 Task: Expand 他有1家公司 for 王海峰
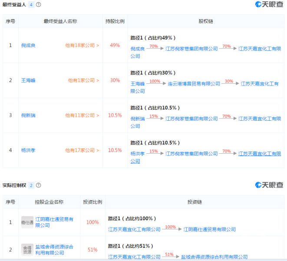[x=83, y=80]
